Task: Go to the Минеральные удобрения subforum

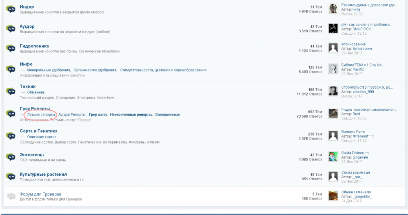Action: click(x=49, y=70)
